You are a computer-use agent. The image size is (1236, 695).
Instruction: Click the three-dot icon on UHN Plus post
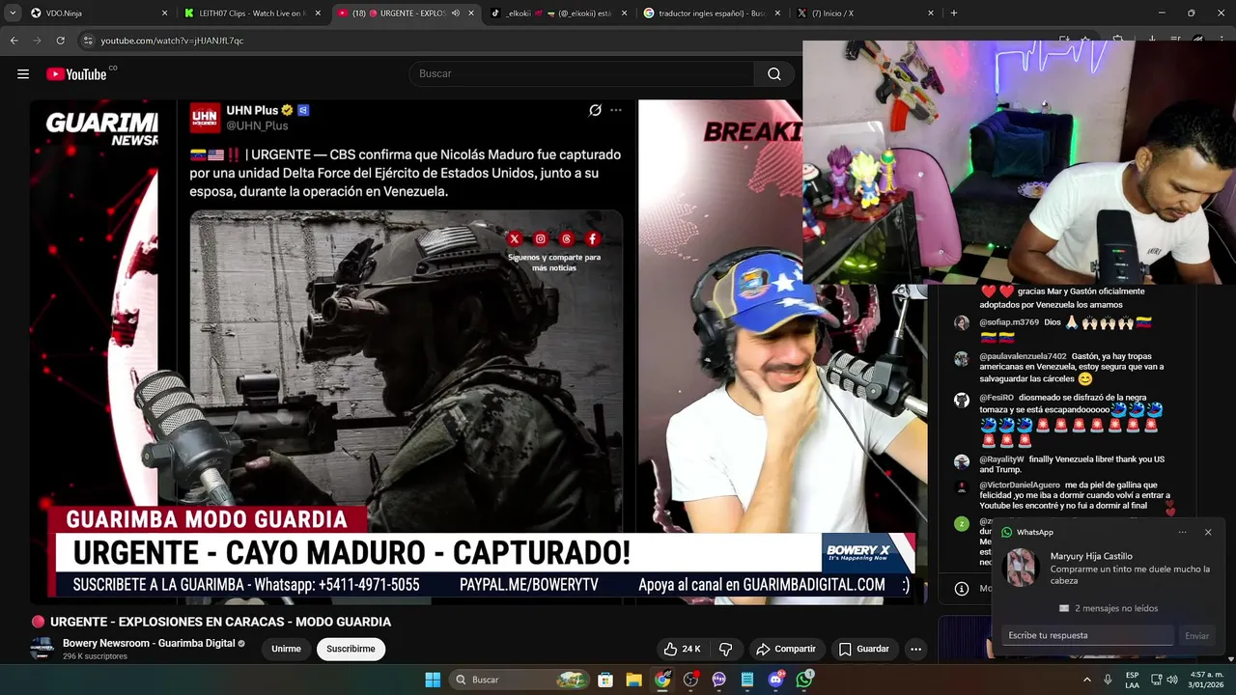point(616,110)
